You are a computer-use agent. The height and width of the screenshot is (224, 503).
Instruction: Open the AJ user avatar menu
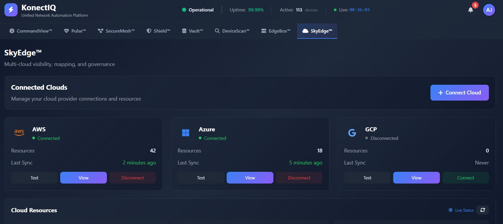tap(489, 10)
